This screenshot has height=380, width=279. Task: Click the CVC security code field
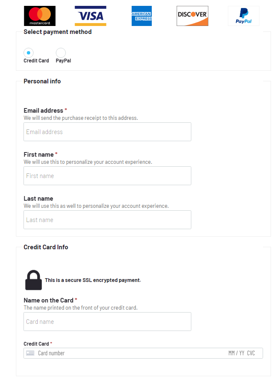[x=251, y=353]
